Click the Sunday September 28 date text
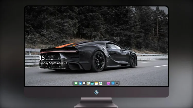This screenshot has width=193, height=108. 53,63
